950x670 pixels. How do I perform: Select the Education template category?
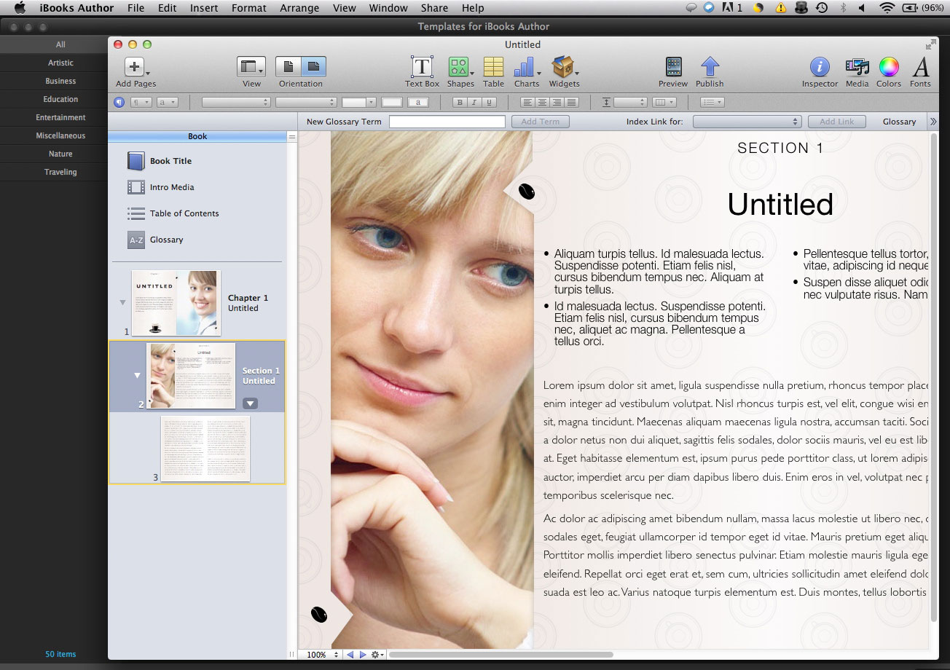[x=60, y=99]
